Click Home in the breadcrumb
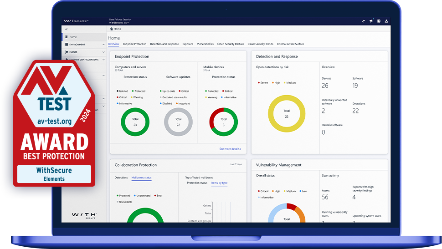 [x=118, y=29]
